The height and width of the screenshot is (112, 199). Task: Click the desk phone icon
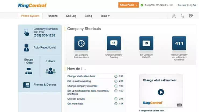[26, 85]
